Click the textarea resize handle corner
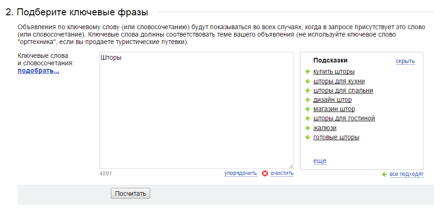The width and height of the screenshot is (434, 212). click(291, 166)
